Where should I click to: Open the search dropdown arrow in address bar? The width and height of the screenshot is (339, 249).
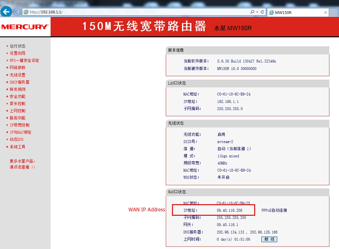pyautogui.click(x=257, y=12)
